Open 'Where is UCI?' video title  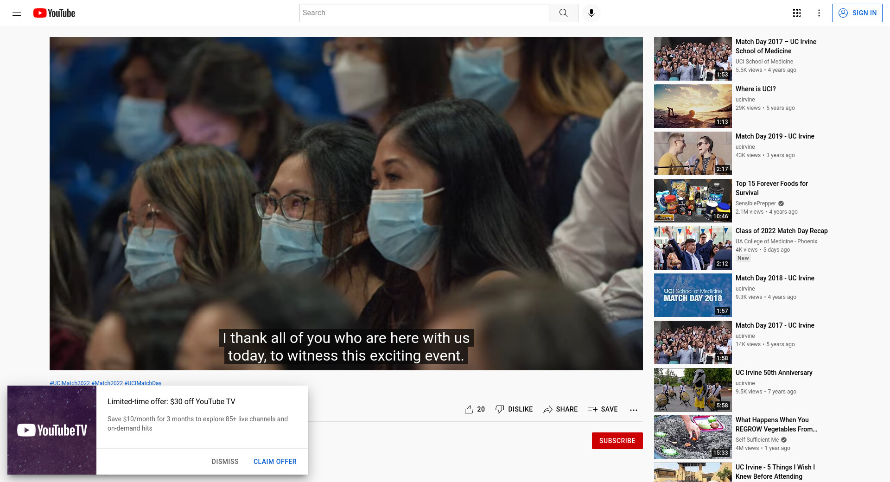pos(756,89)
